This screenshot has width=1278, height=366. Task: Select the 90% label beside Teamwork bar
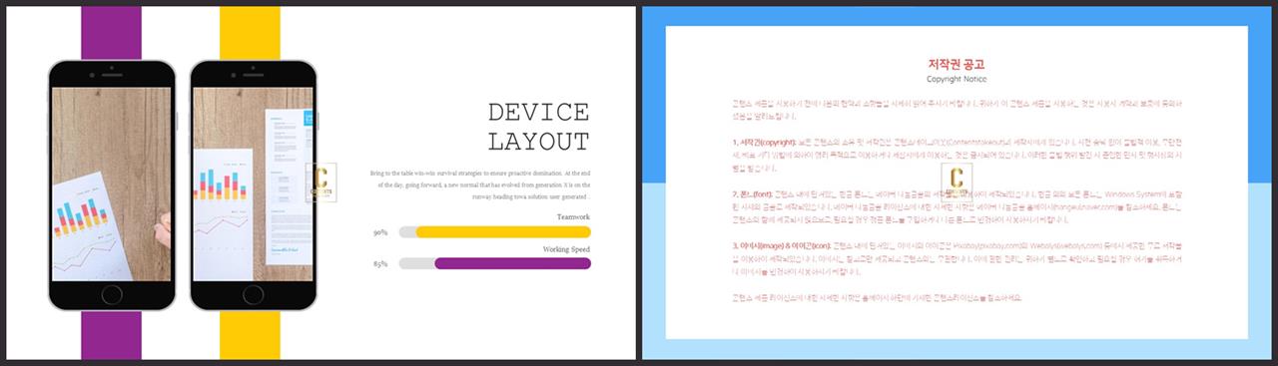380,233
